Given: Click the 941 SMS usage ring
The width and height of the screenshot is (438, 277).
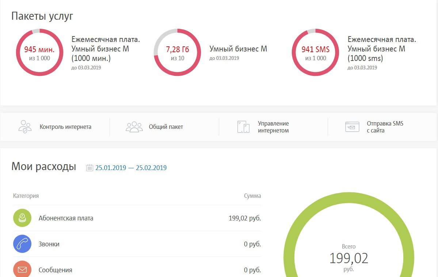Looking at the screenshot, I should tap(315, 53).
